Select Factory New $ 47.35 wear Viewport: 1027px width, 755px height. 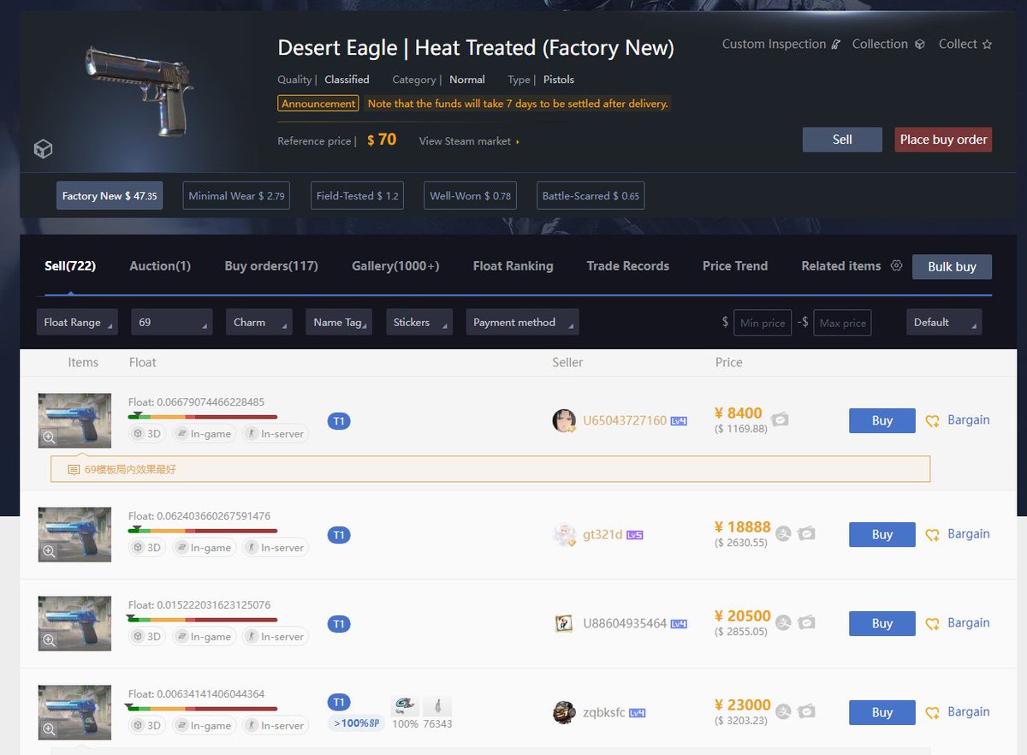click(x=110, y=195)
